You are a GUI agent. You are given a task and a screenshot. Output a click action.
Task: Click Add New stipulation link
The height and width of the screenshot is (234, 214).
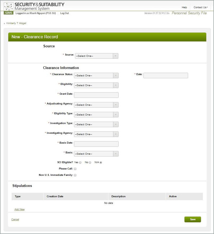20,209
